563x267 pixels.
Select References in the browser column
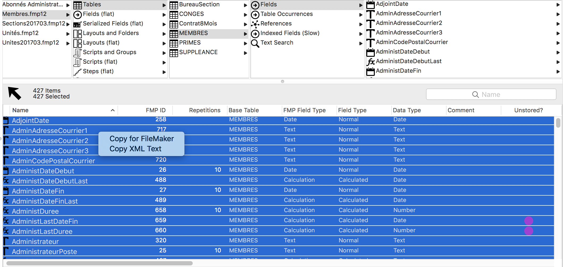coord(276,24)
